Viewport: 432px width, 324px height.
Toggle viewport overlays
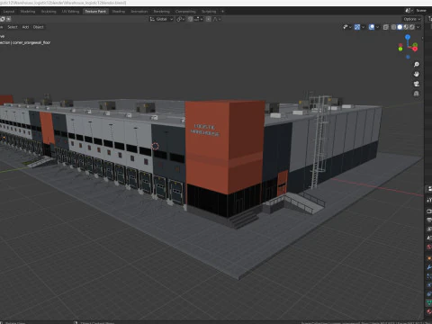tap(372, 27)
